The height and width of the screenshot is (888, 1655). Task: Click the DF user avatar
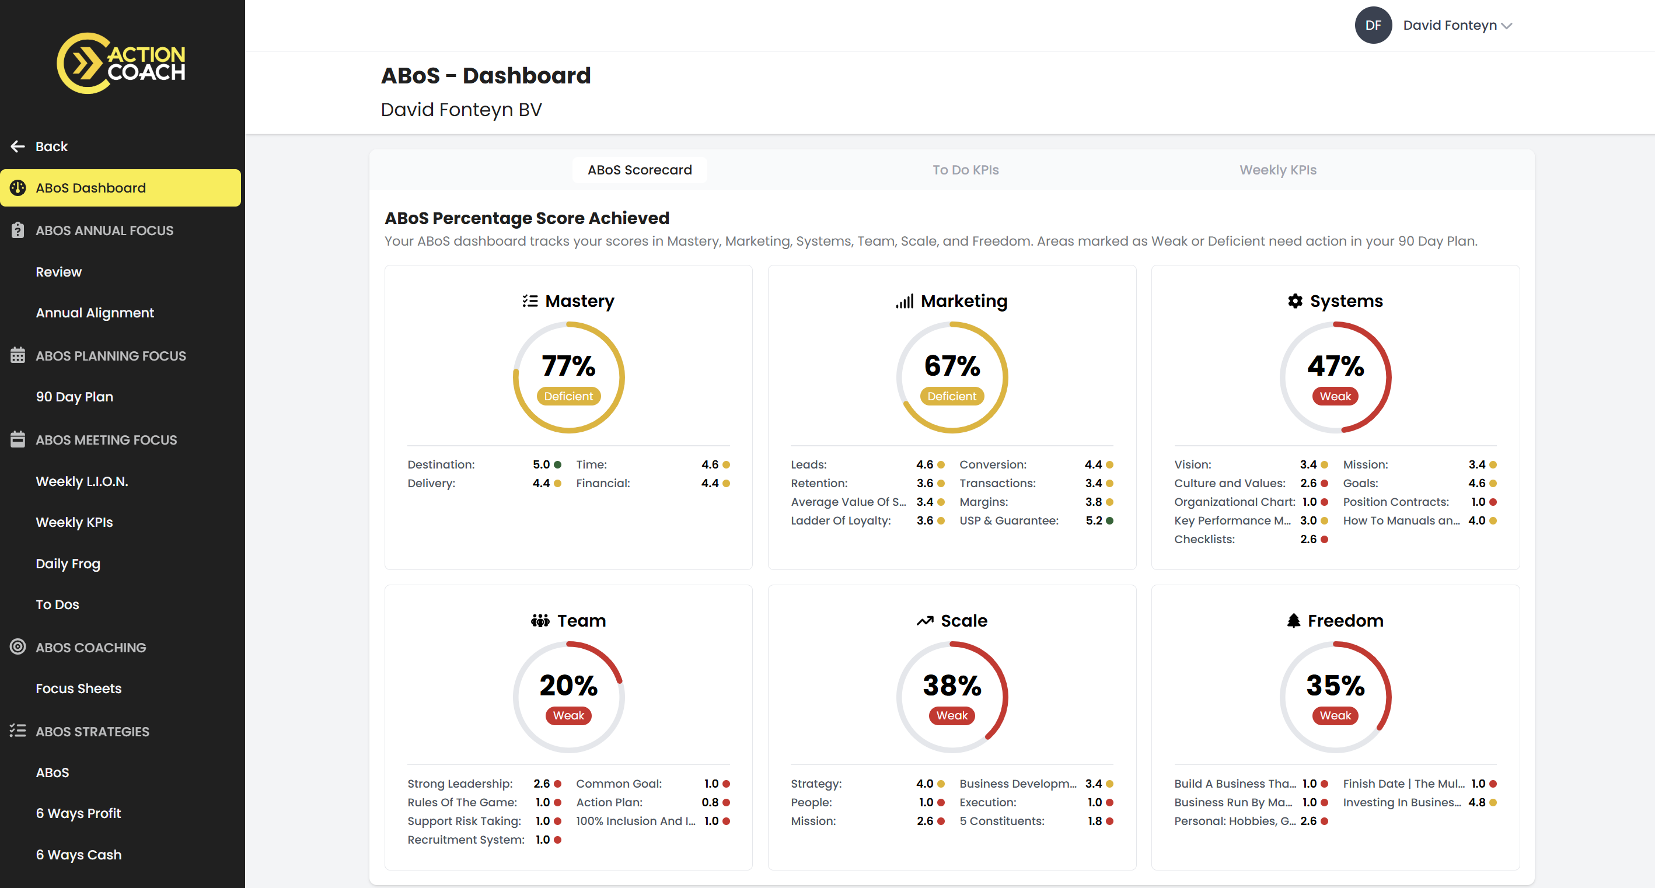point(1373,25)
